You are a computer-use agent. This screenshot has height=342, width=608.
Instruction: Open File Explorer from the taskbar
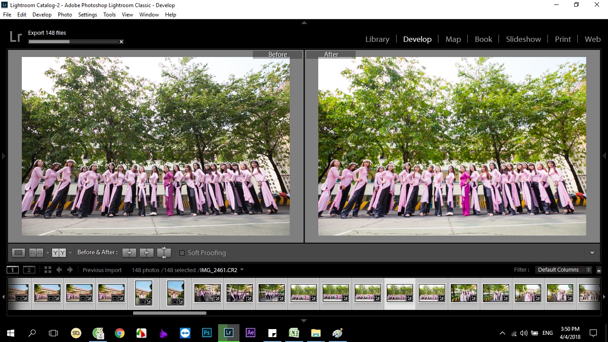tap(316, 333)
